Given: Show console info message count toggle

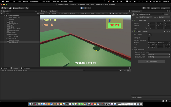Looking at the screenshot, I should [x=121, y=70].
